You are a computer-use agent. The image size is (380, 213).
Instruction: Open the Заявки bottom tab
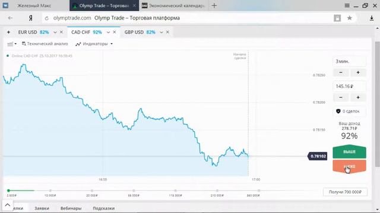(42, 208)
